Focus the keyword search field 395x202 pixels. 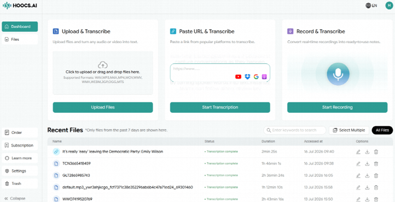point(295,130)
